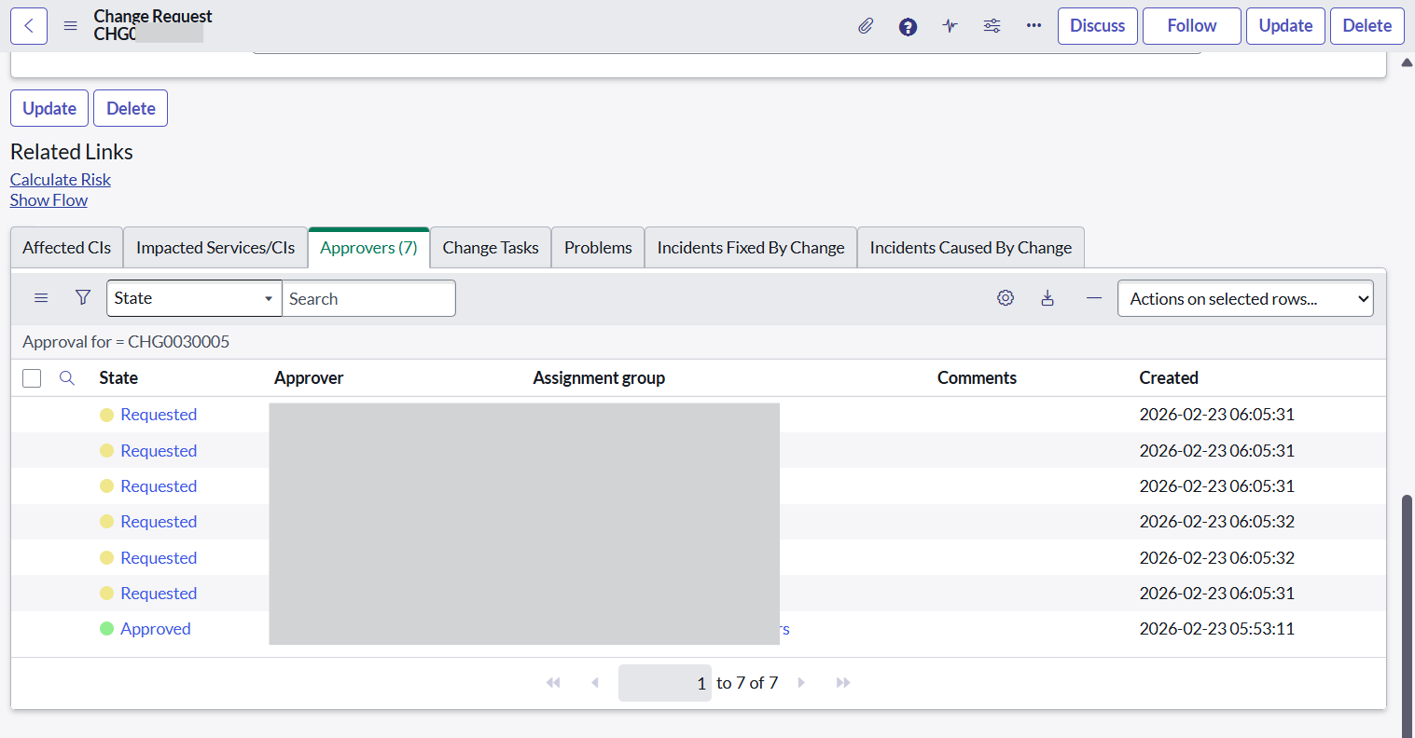Collapse the related list with minus icon
The width and height of the screenshot is (1415, 738).
[x=1094, y=298]
